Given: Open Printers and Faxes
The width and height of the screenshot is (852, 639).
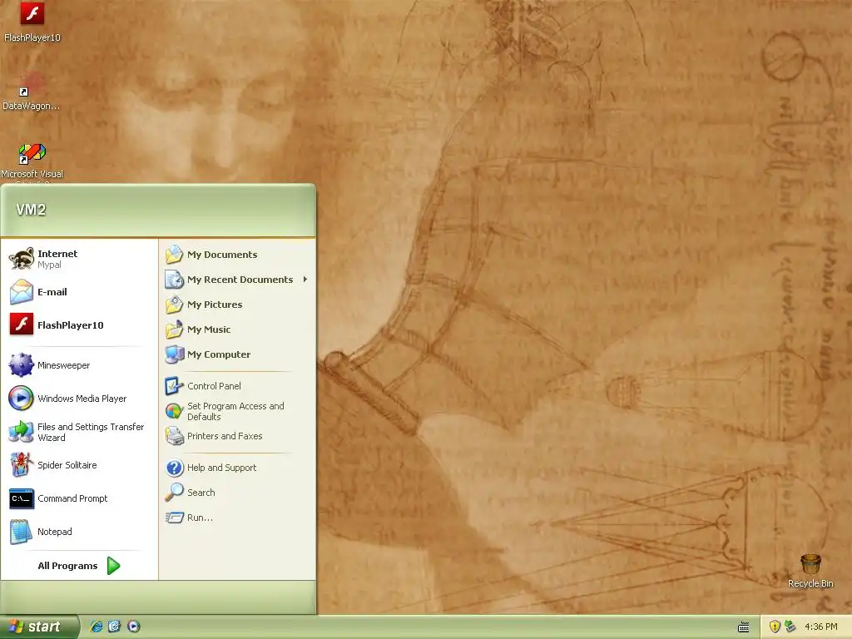Looking at the screenshot, I should point(237,436).
